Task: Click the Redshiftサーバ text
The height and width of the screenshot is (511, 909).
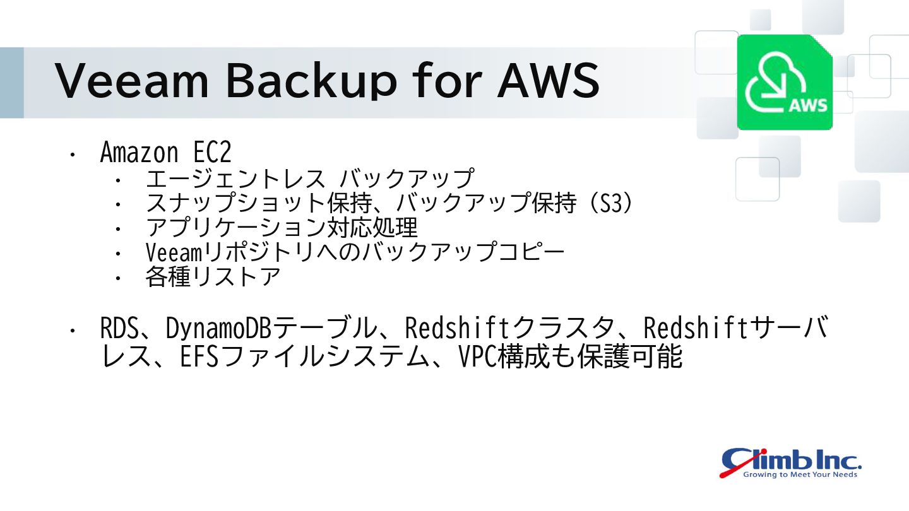Action: (735, 328)
